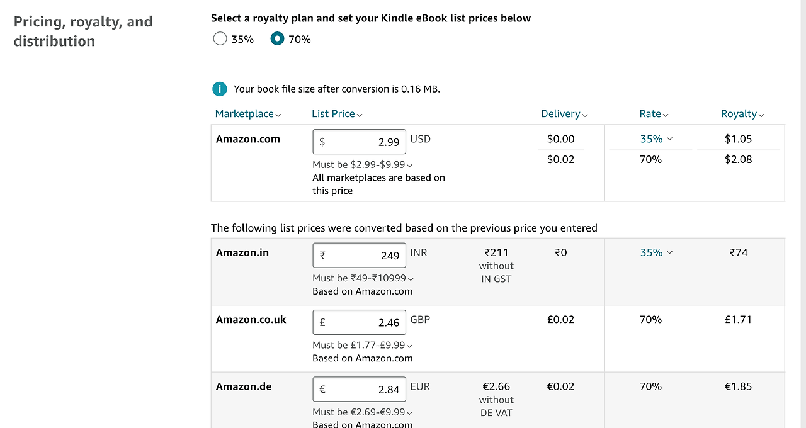This screenshot has height=428, width=806.
Task: Click the file size info icon
Action: point(219,89)
